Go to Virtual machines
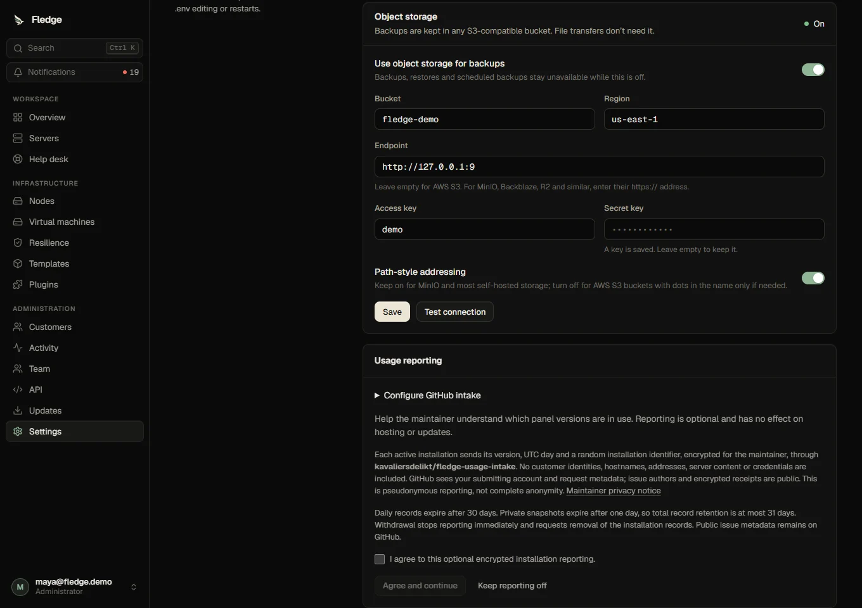862x608 pixels. 75,222
